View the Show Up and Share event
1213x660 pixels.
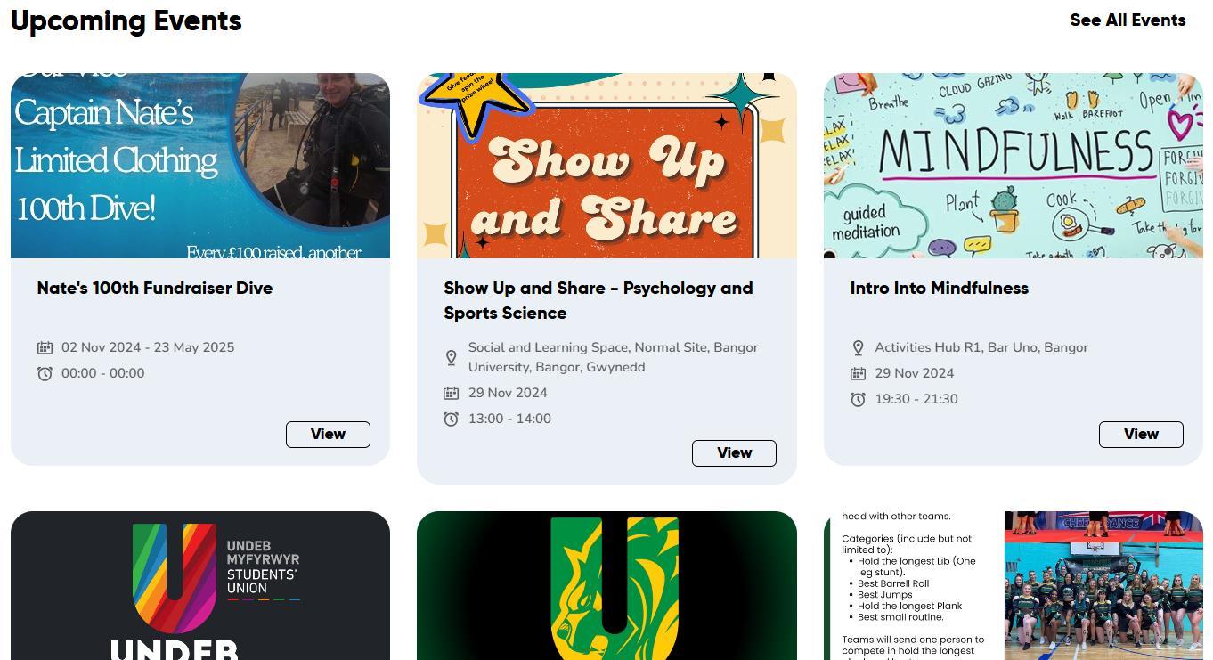tap(734, 452)
